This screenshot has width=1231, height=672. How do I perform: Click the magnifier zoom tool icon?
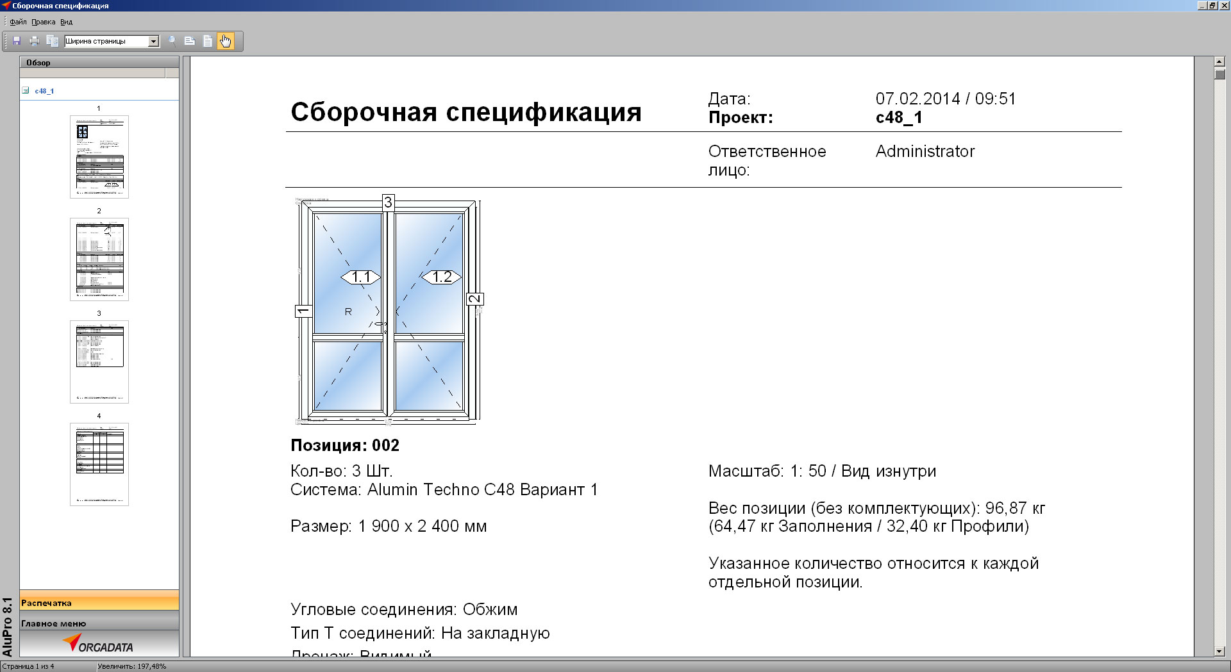click(172, 41)
